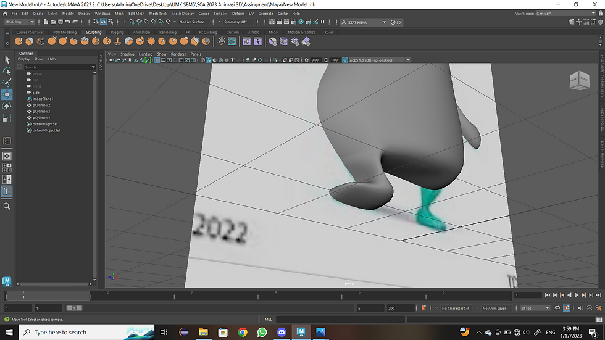Click the view cube in viewport
The height and width of the screenshot is (340, 605).
(580, 80)
